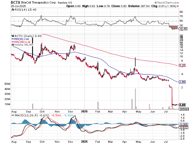Click the 70 RSI axis label
This screenshot has width=189, height=144.
(181, 16)
